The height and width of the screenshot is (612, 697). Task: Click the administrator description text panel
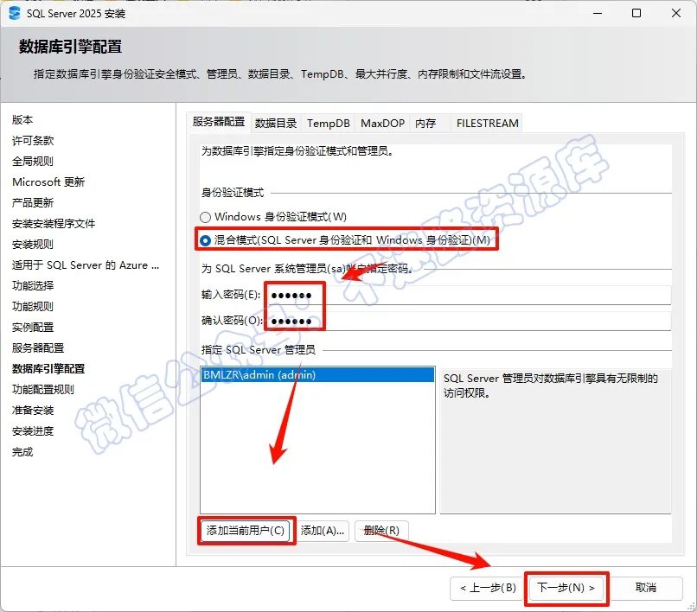coord(555,441)
